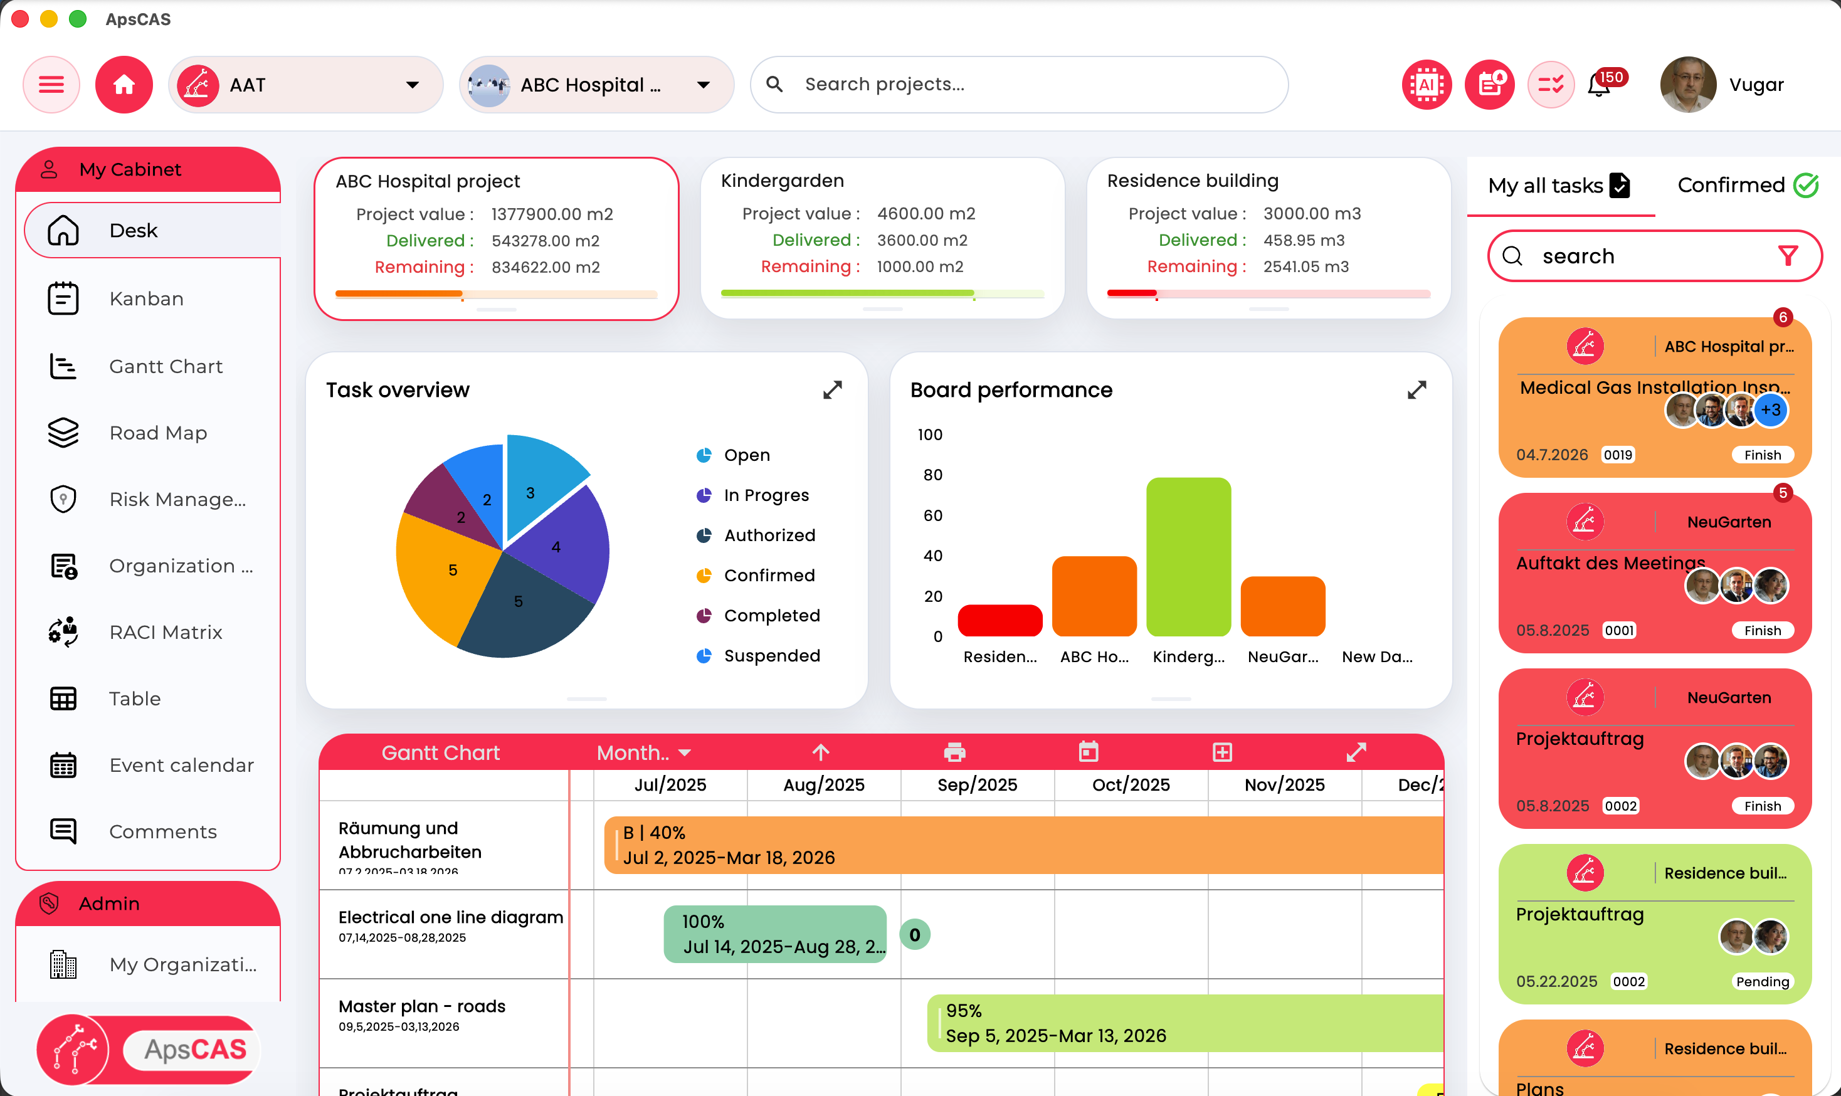The width and height of the screenshot is (1841, 1096).
Task: Select the Kanban icon in the sidebar
Action: coord(63,298)
